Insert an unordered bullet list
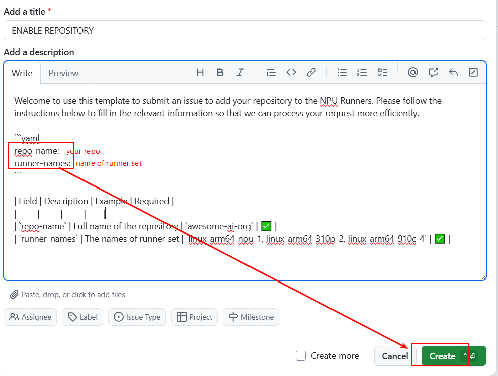498x376 pixels. point(342,73)
